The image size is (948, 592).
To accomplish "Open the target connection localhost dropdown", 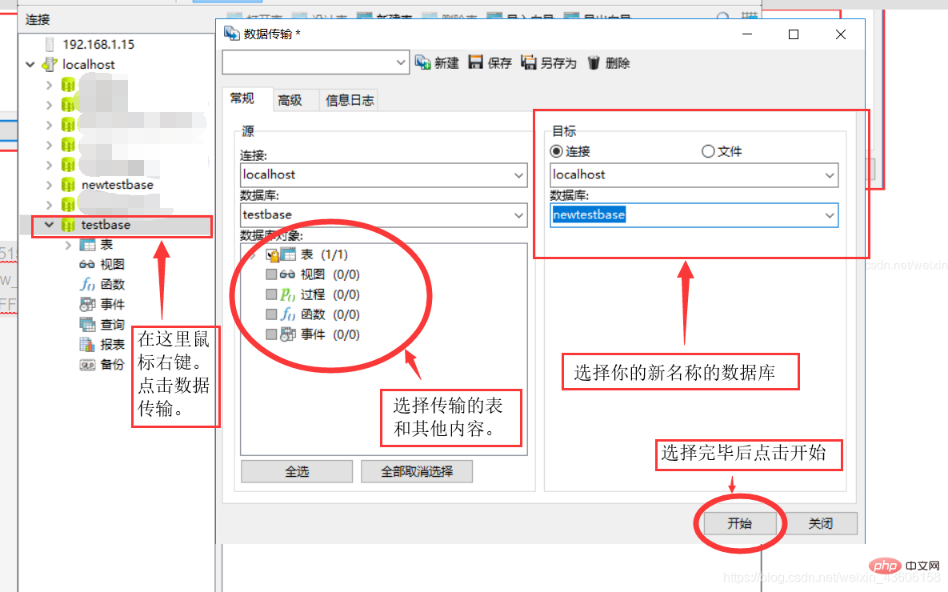I will click(x=830, y=175).
